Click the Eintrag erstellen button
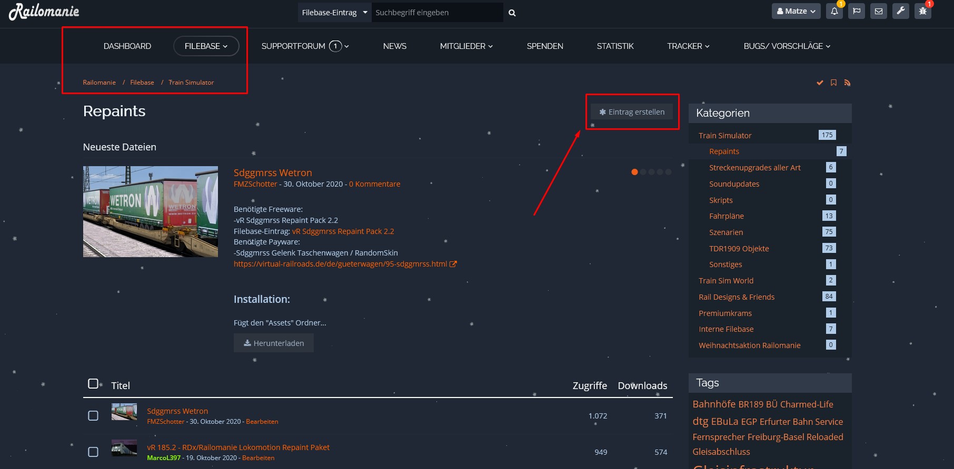 (632, 112)
